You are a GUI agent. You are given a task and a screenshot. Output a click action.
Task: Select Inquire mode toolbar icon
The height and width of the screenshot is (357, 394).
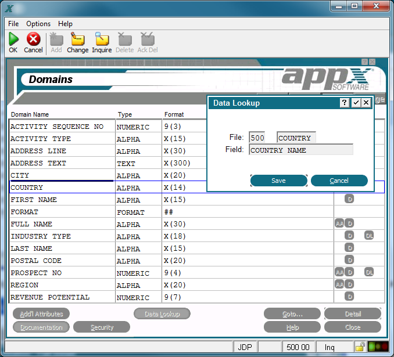point(102,39)
